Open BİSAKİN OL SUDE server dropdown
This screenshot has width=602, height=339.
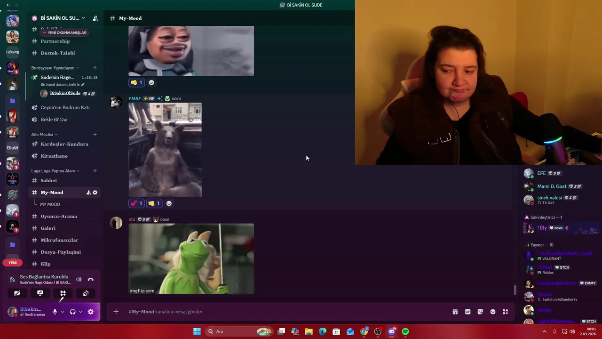coord(59,18)
